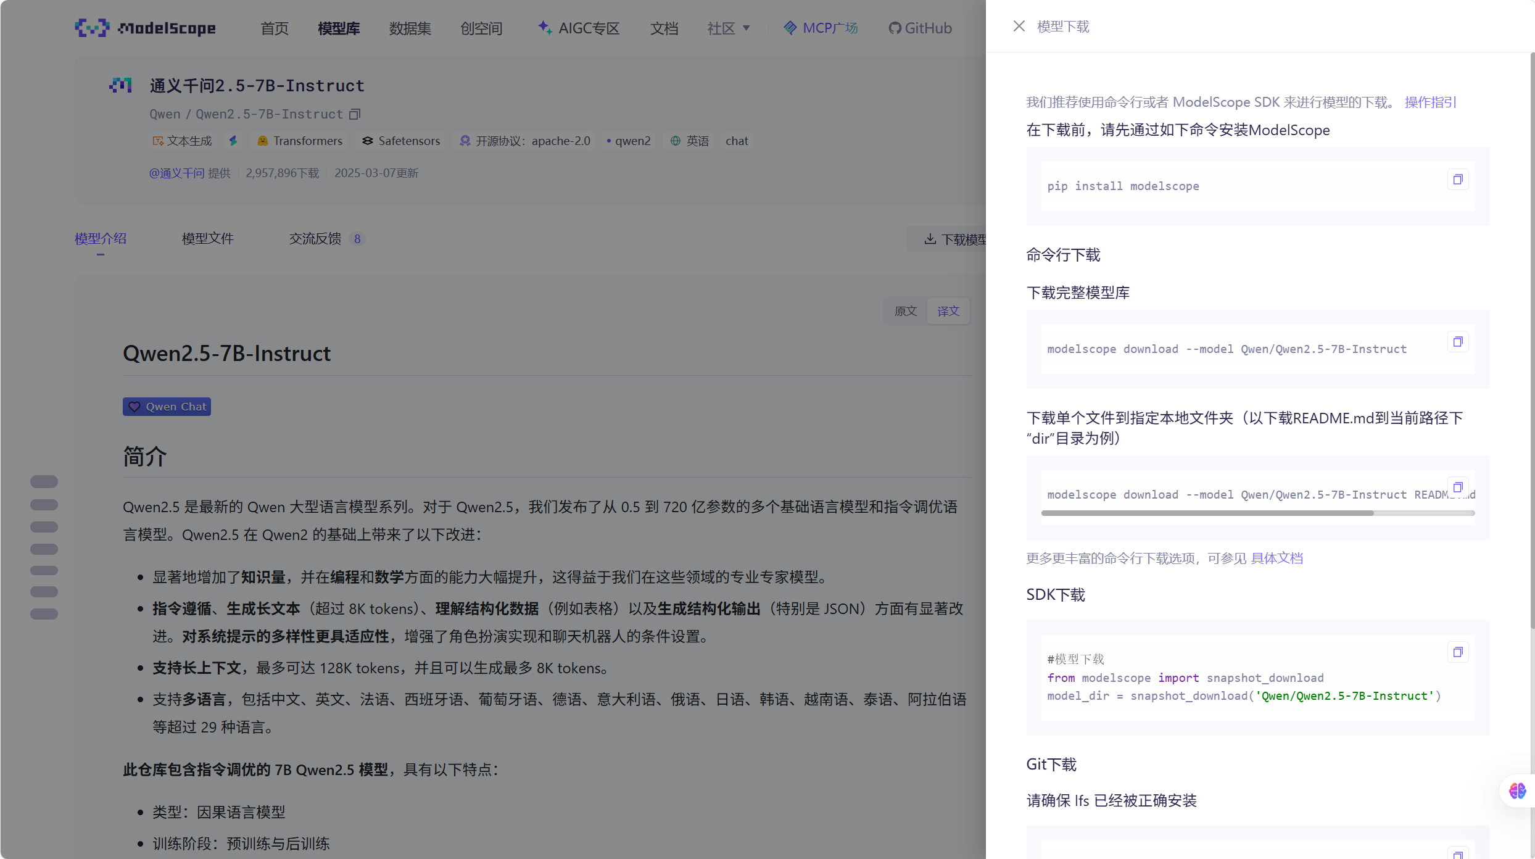The width and height of the screenshot is (1535, 859).
Task: Click the ModelScope logo
Action: click(146, 28)
